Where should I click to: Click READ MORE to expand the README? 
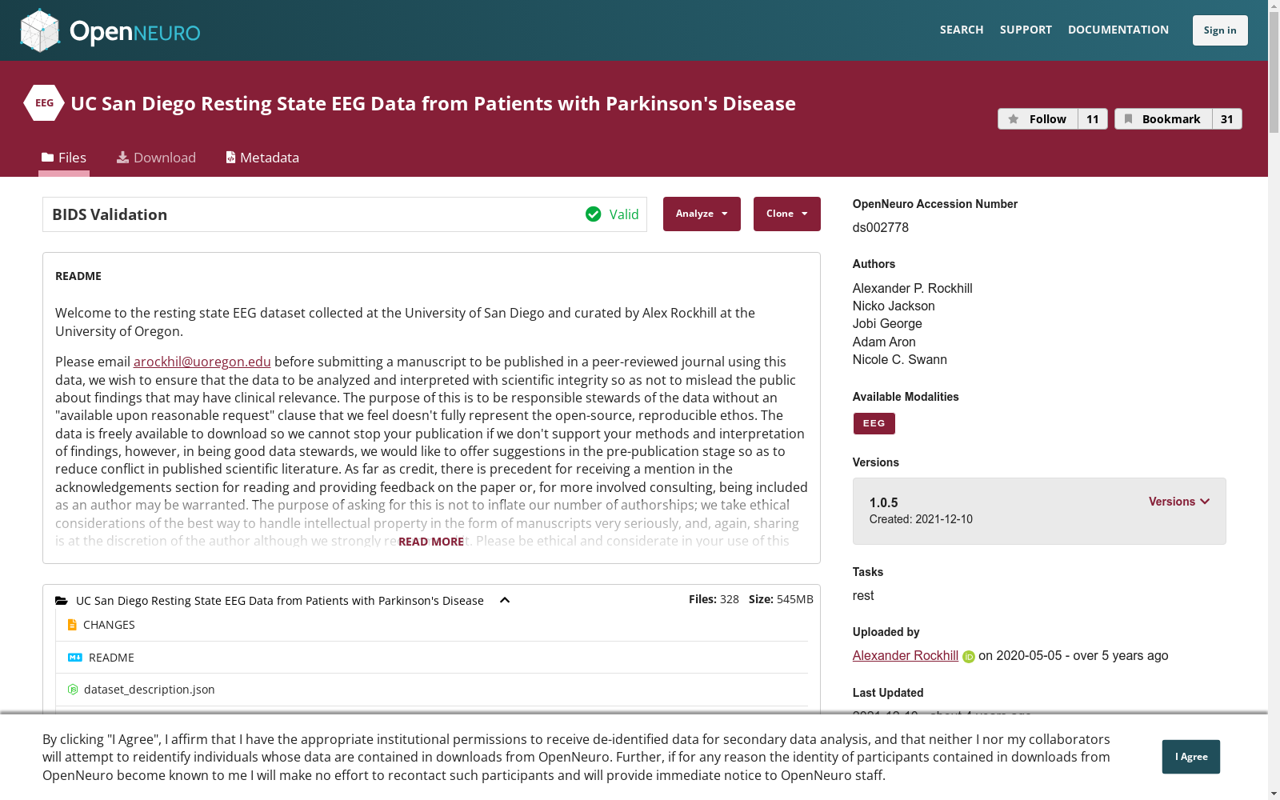[431, 542]
